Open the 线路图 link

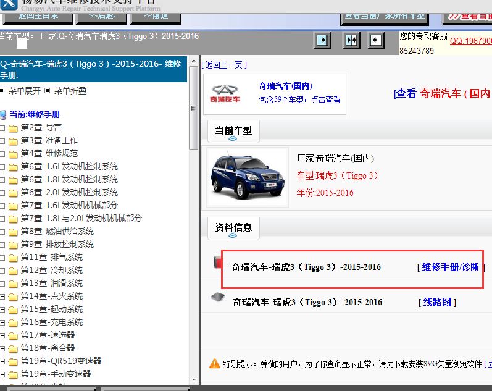pos(437,302)
